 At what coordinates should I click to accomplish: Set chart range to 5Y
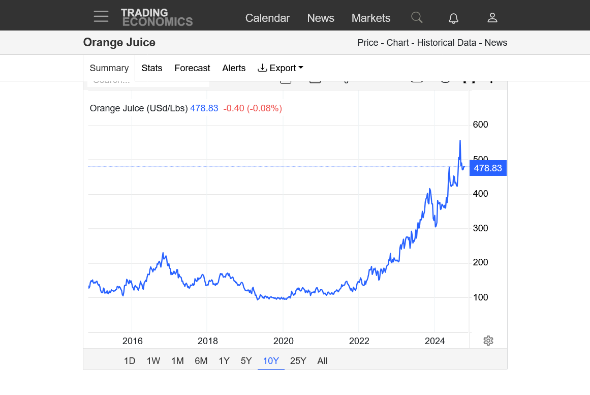click(246, 361)
